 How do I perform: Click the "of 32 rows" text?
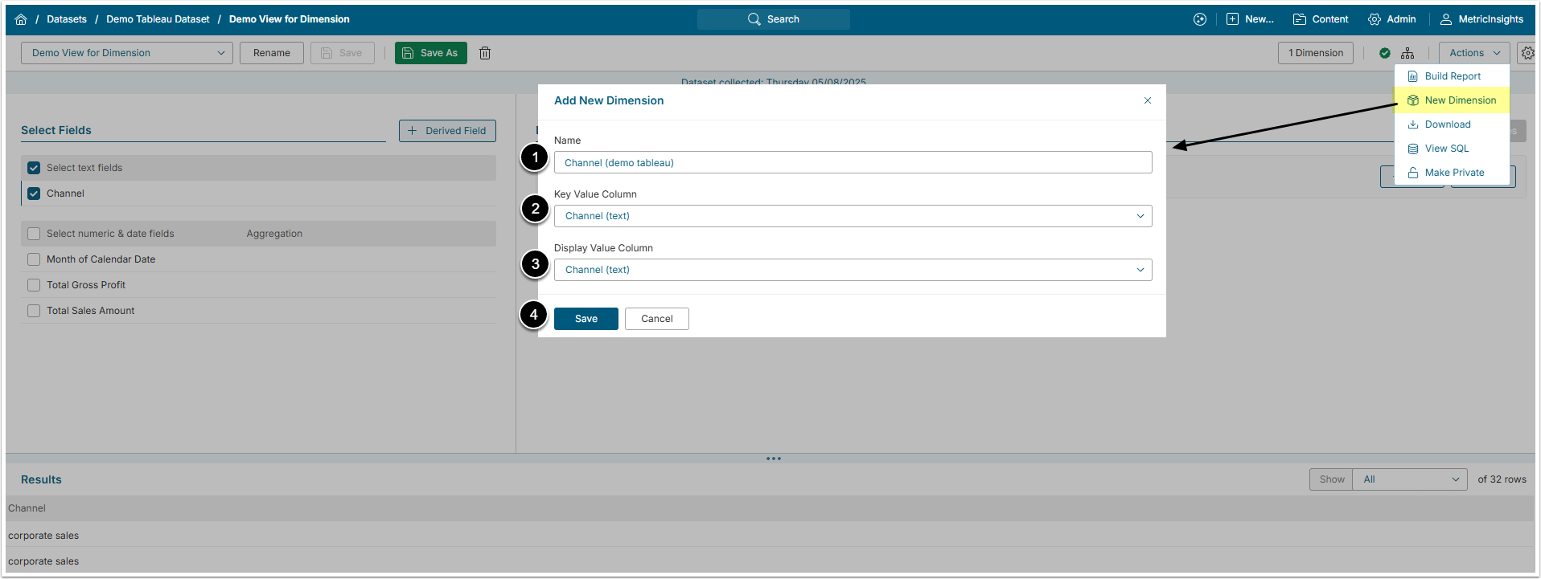tap(1502, 479)
